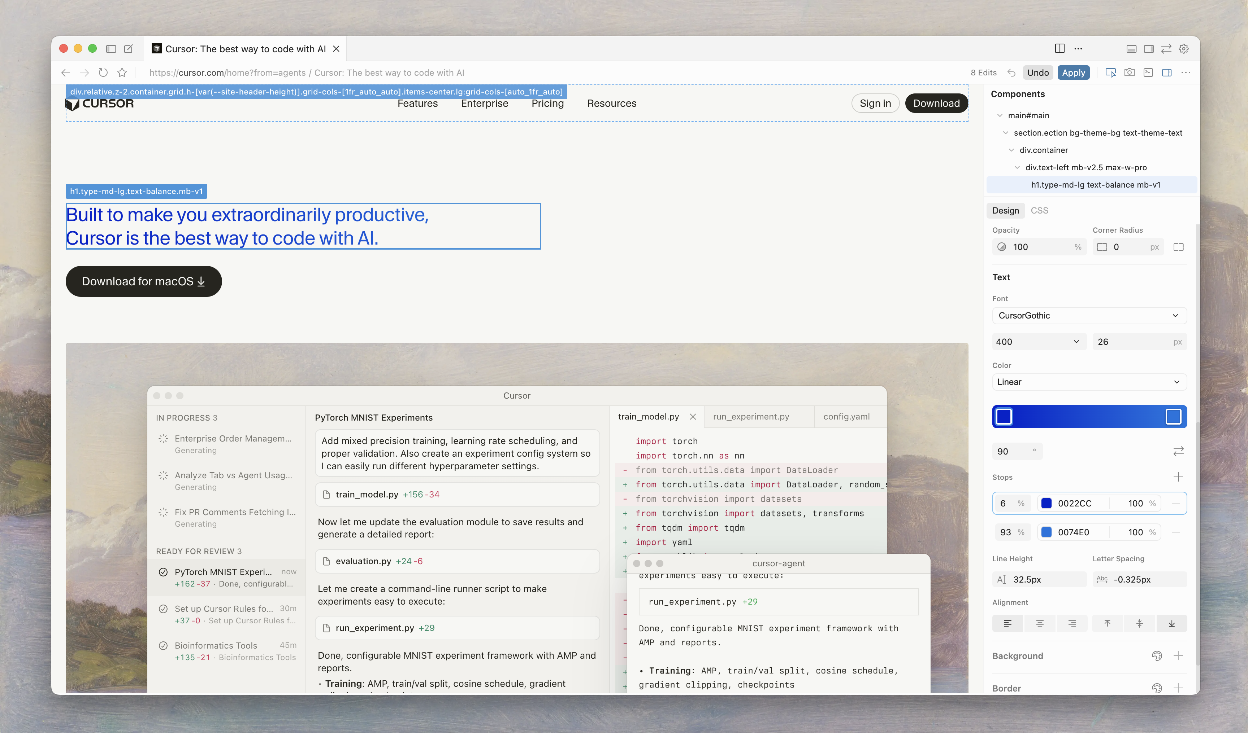
Task: Toggle center horizontal alignment
Action: coord(1040,623)
